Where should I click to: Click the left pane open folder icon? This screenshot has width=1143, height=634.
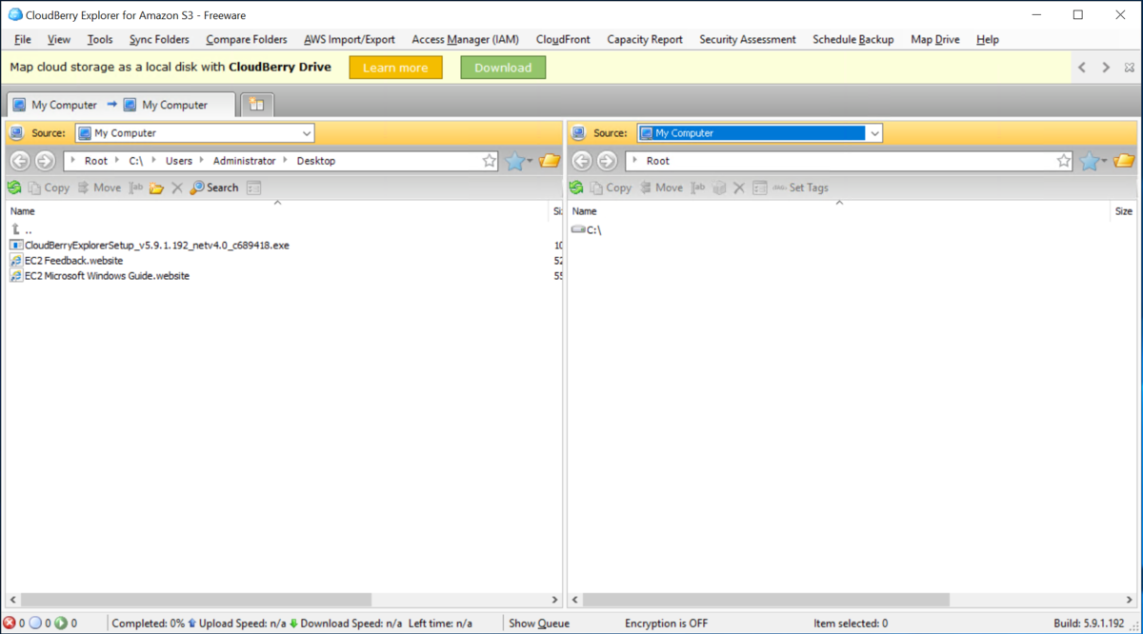[x=550, y=161]
